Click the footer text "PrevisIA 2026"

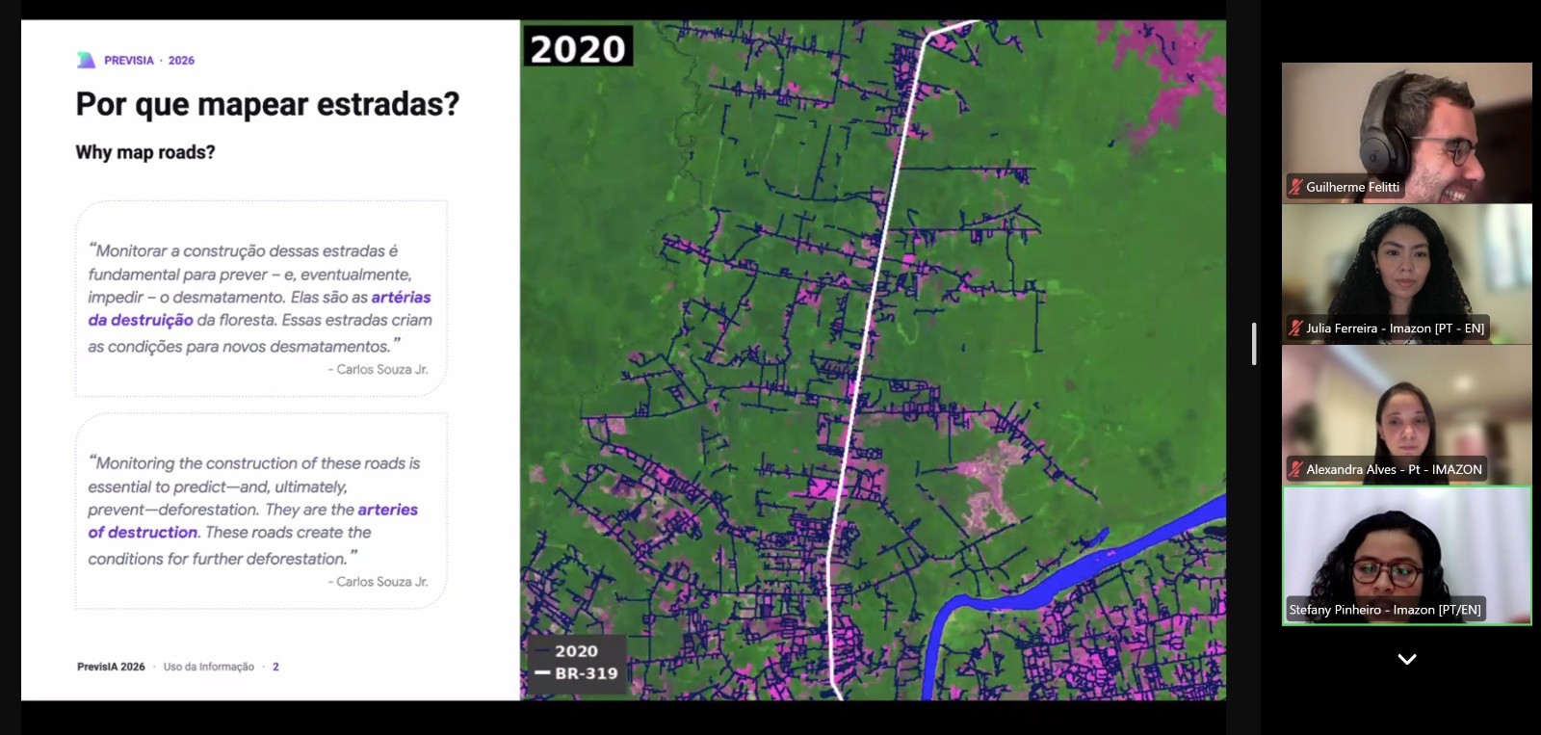tap(111, 667)
